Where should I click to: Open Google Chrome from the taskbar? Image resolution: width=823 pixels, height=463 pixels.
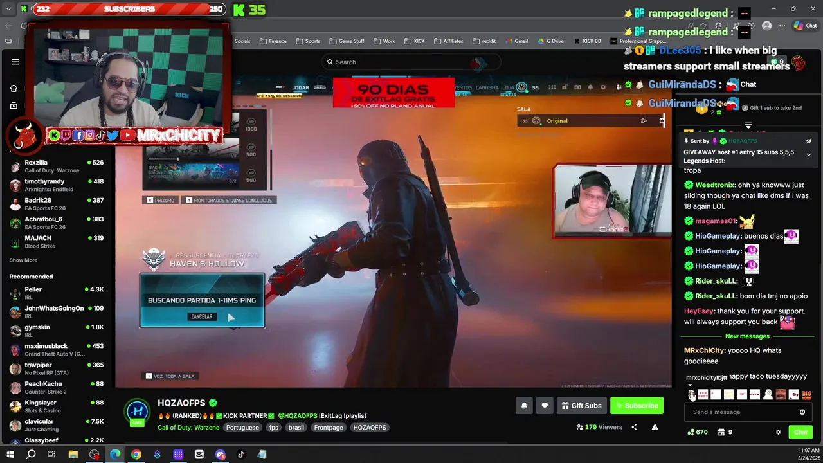[x=136, y=455]
